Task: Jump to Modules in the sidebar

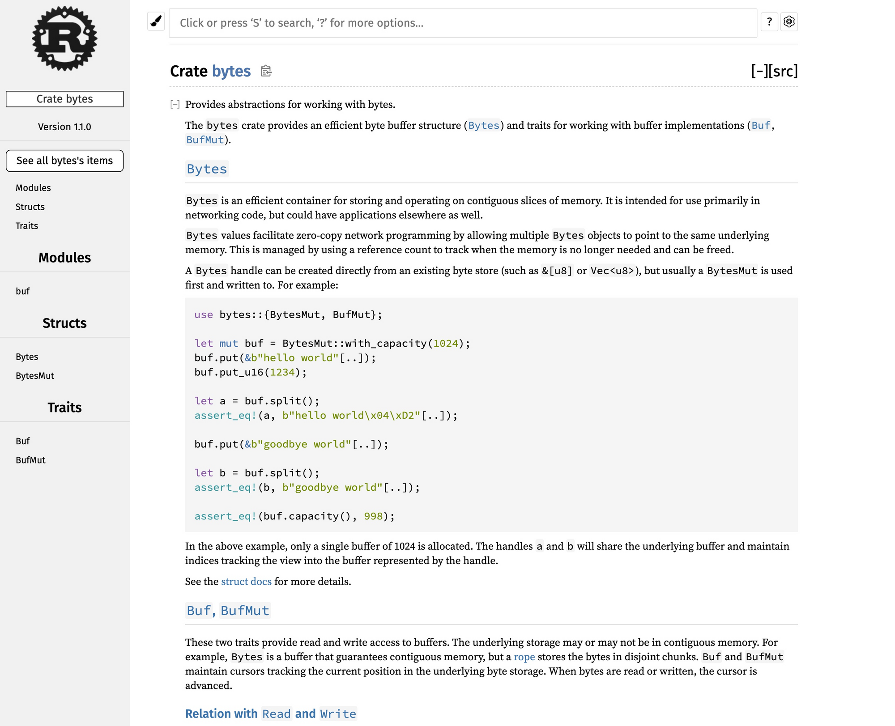Action: pyautogui.click(x=33, y=188)
